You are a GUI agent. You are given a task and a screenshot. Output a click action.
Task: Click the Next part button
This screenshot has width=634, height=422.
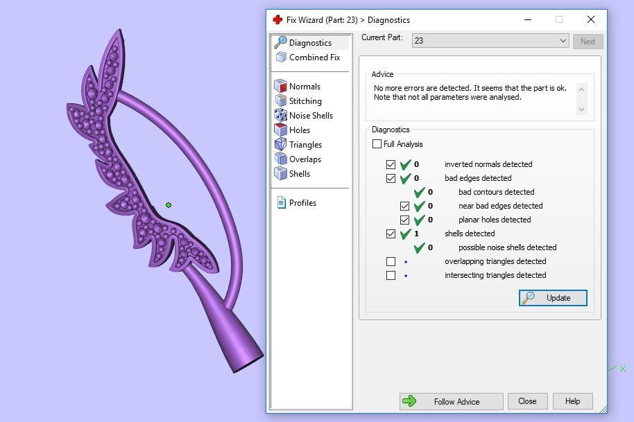(588, 41)
